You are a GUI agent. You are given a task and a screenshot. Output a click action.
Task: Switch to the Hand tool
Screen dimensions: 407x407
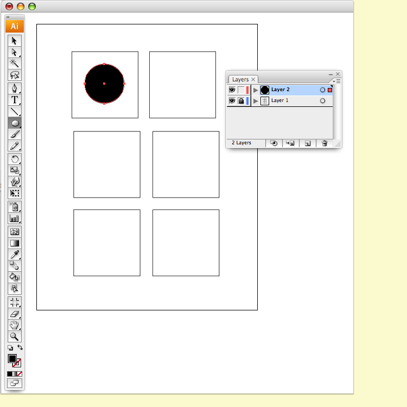pos(15,325)
